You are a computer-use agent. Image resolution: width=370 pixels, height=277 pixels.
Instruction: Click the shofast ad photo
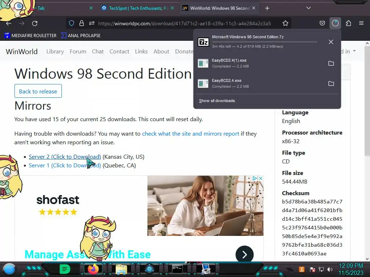tap(205, 206)
